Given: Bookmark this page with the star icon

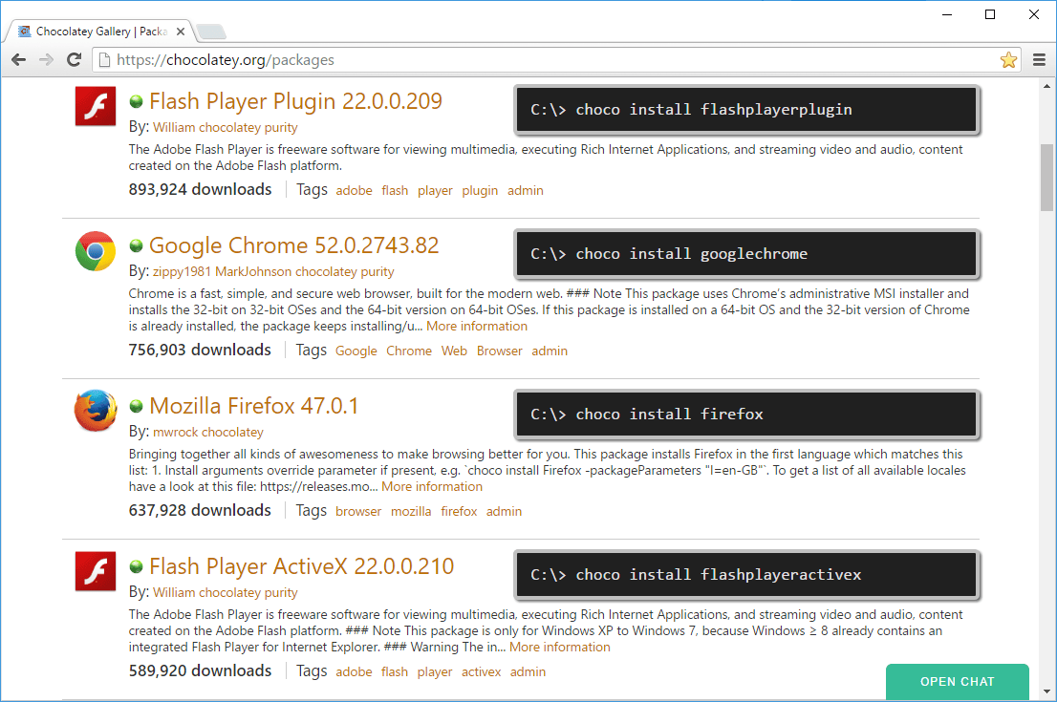Looking at the screenshot, I should 1008,60.
